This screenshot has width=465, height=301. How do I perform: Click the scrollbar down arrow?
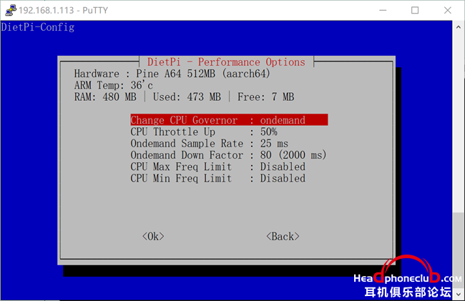point(459,295)
